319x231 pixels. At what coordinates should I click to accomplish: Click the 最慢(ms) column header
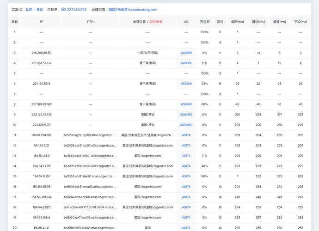tap(280, 22)
